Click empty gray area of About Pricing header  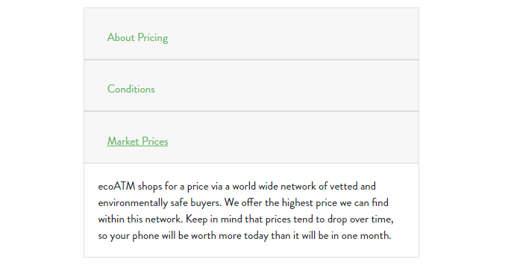click(293, 34)
